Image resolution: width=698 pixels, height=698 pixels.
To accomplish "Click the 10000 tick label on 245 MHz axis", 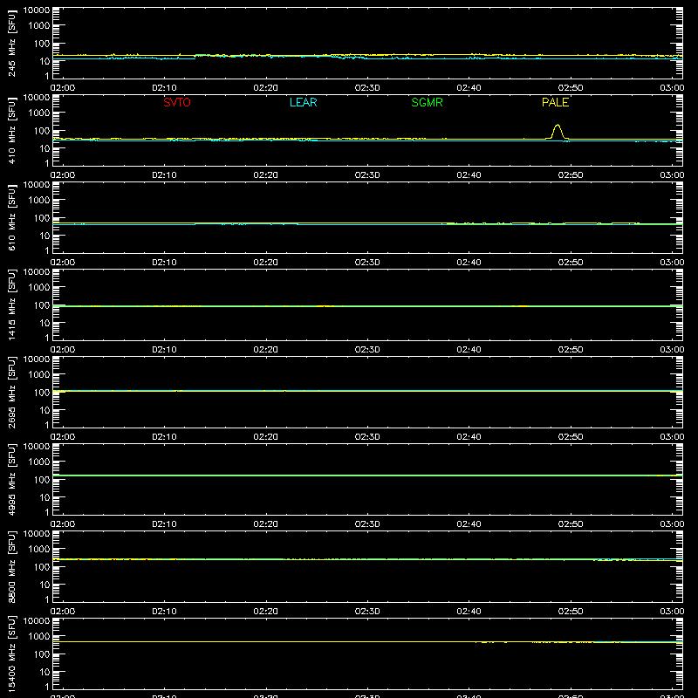I will coord(37,10).
